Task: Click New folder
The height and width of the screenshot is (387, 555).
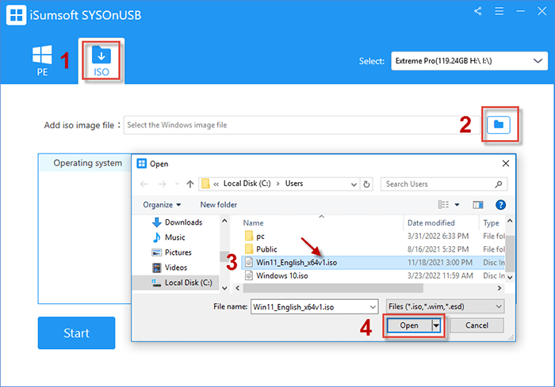Action: 218,205
